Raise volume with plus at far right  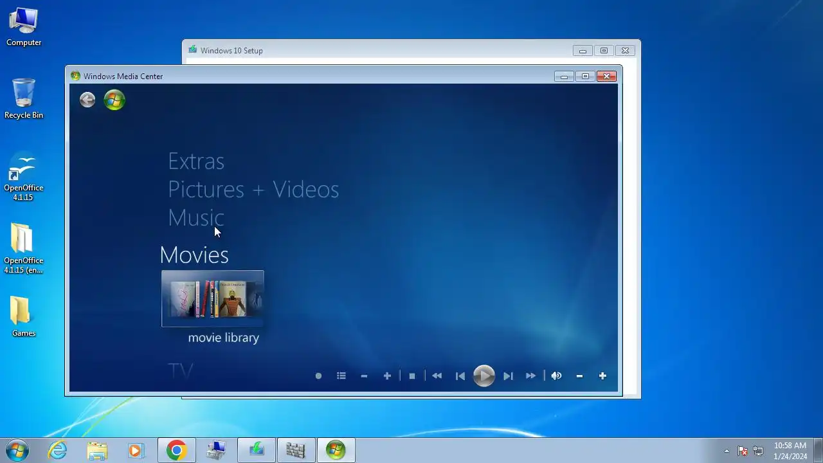pos(602,376)
